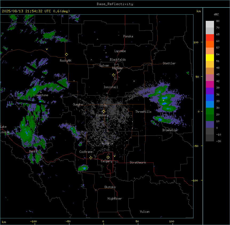Click the magenta storm core northwest of Drumheller
The width and height of the screenshot is (230, 225).
tap(160, 120)
